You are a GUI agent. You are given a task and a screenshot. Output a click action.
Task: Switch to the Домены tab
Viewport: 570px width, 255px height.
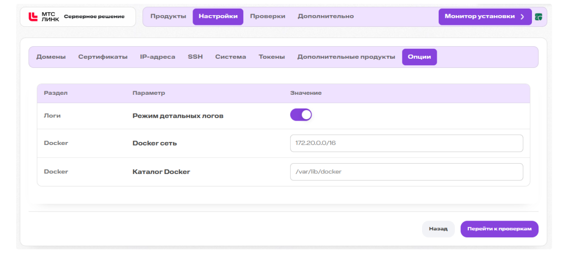click(x=51, y=57)
